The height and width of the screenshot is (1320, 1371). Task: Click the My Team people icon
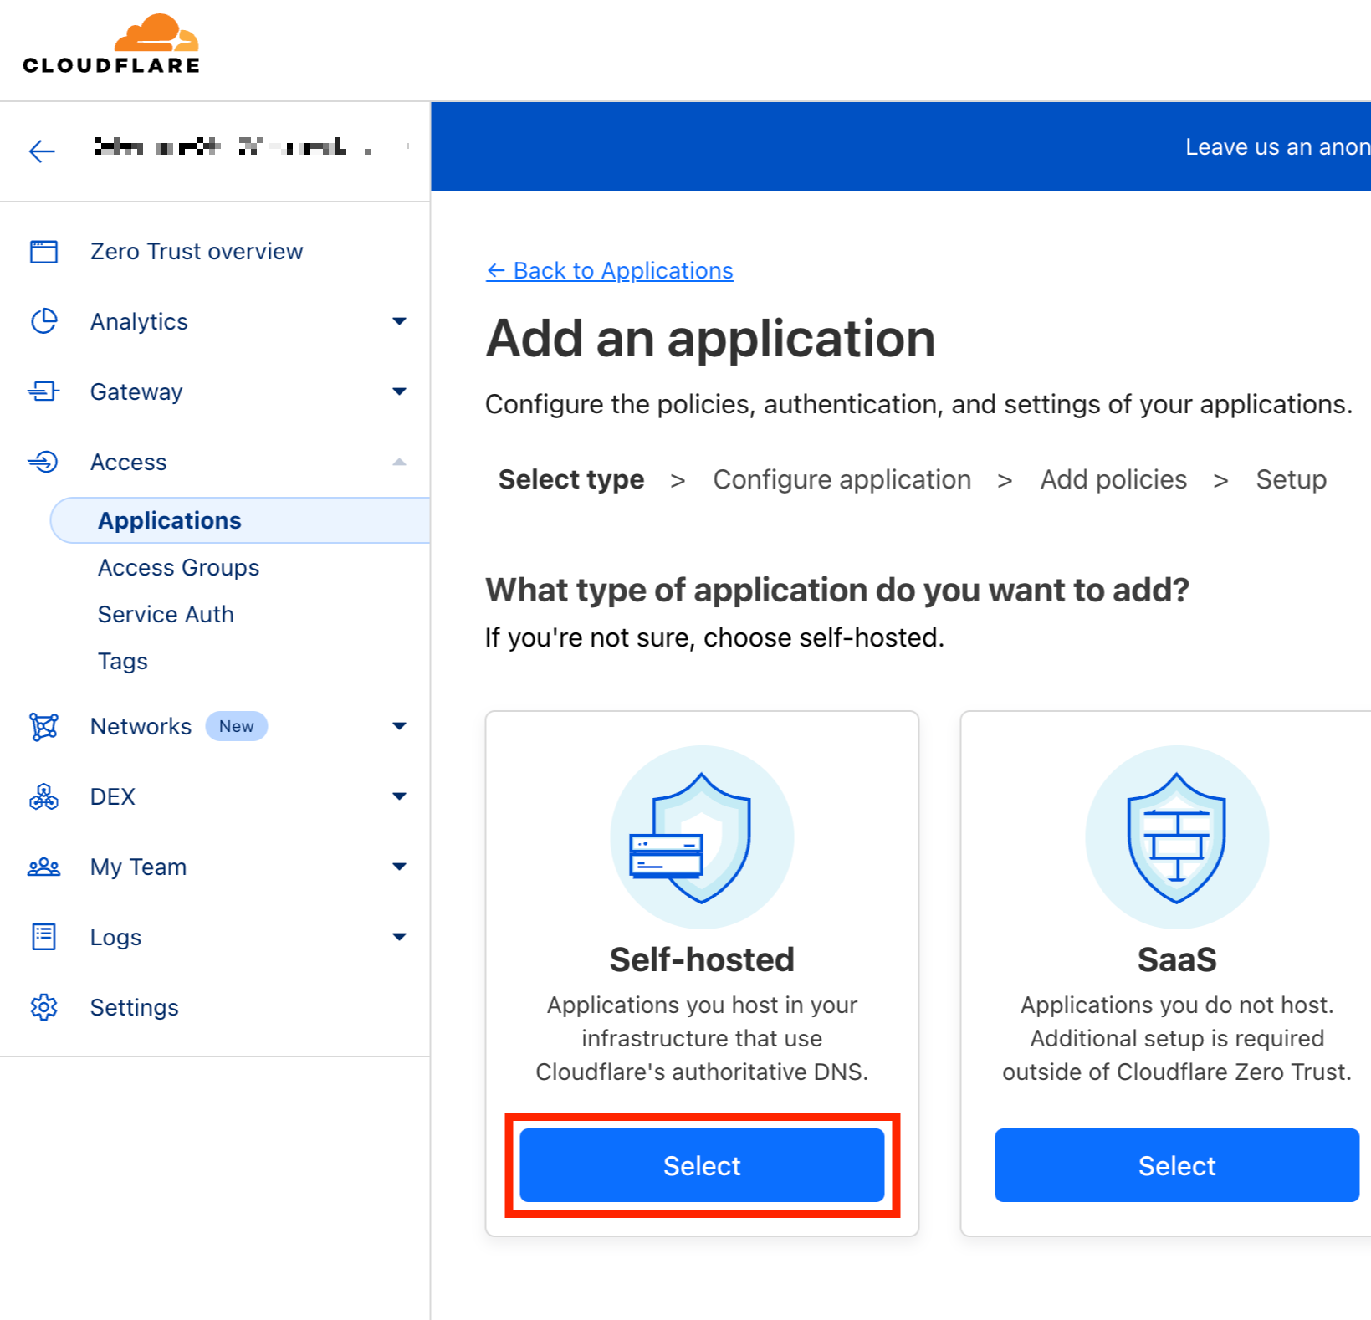(x=43, y=867)
